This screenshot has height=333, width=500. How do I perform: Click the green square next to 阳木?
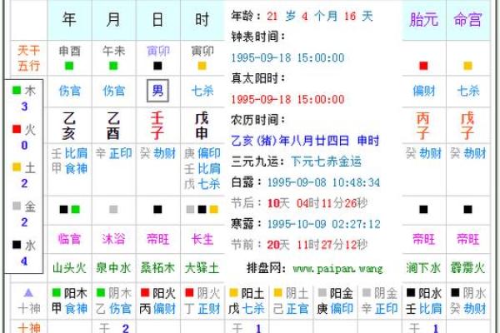[x=57, y=292]
